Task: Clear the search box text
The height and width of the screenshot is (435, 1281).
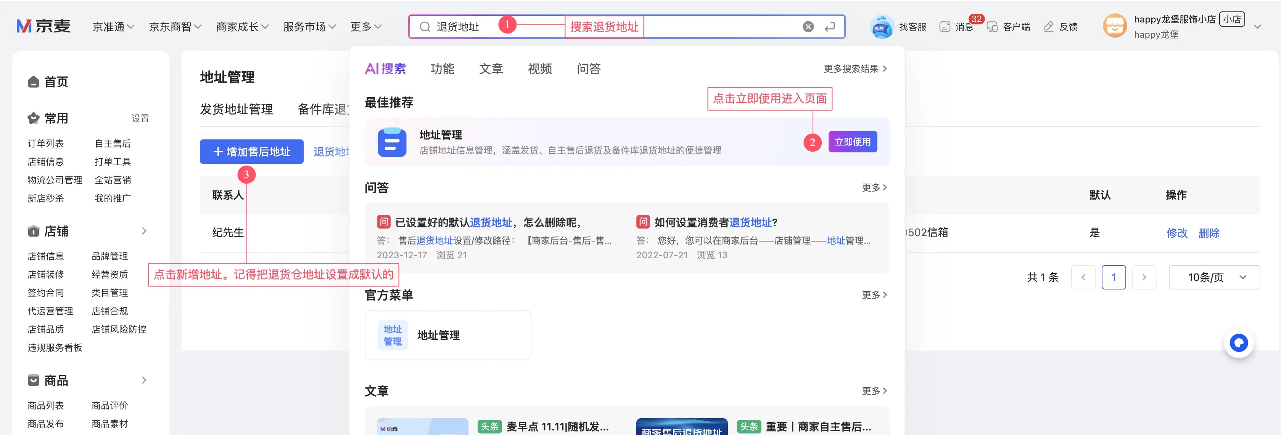Action: coord(808,27)
